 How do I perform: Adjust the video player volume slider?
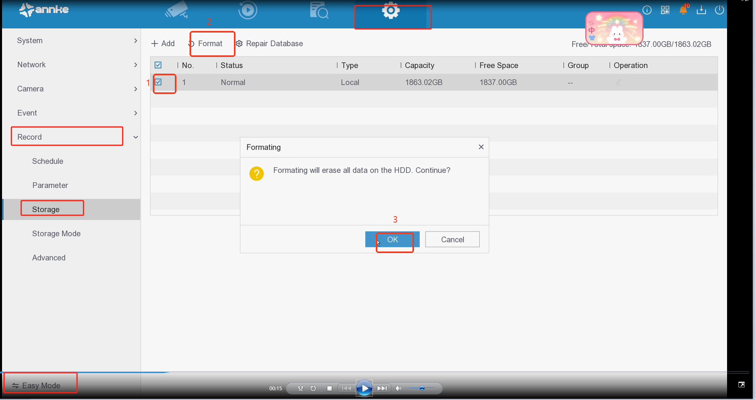point(422,388)
